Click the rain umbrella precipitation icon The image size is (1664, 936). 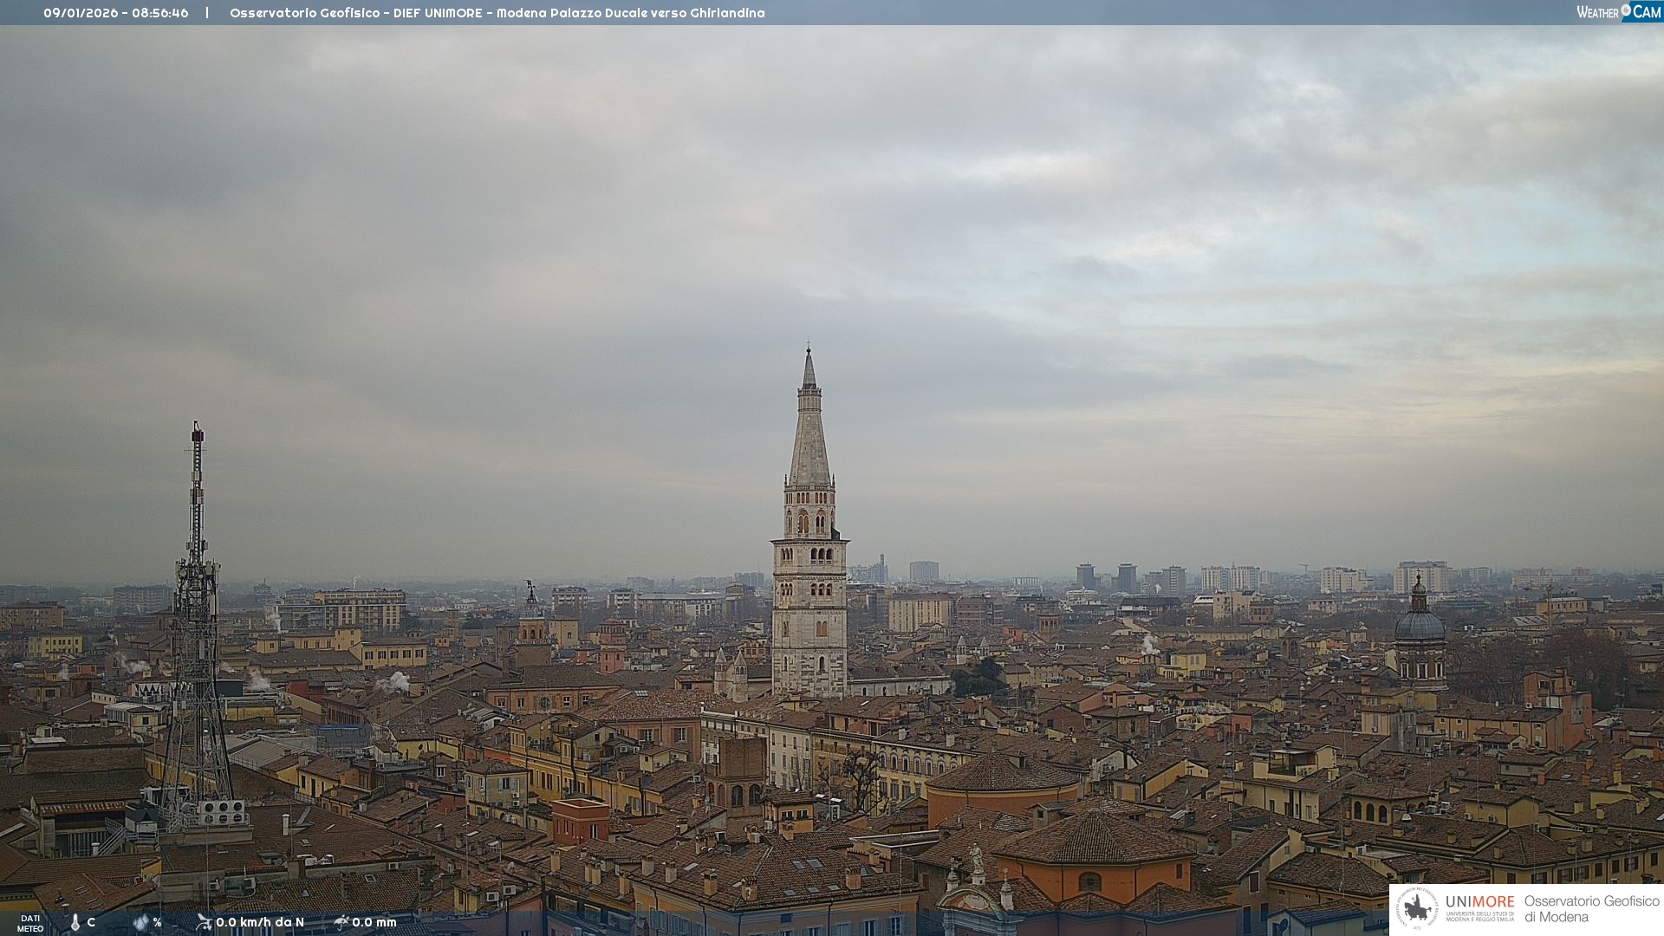point(341,922)
